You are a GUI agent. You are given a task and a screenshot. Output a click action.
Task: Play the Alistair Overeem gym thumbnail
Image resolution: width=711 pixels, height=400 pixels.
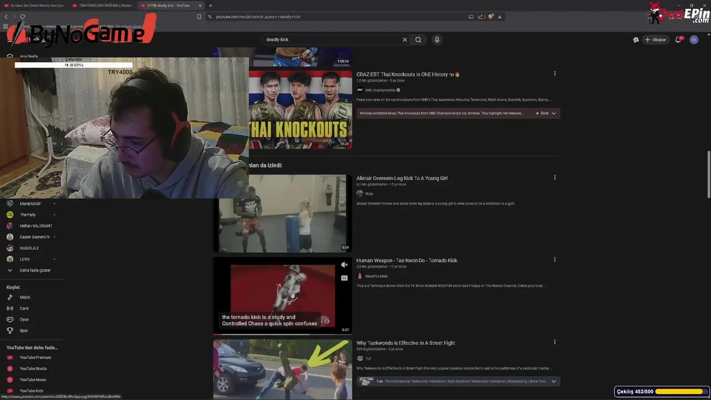282,213
